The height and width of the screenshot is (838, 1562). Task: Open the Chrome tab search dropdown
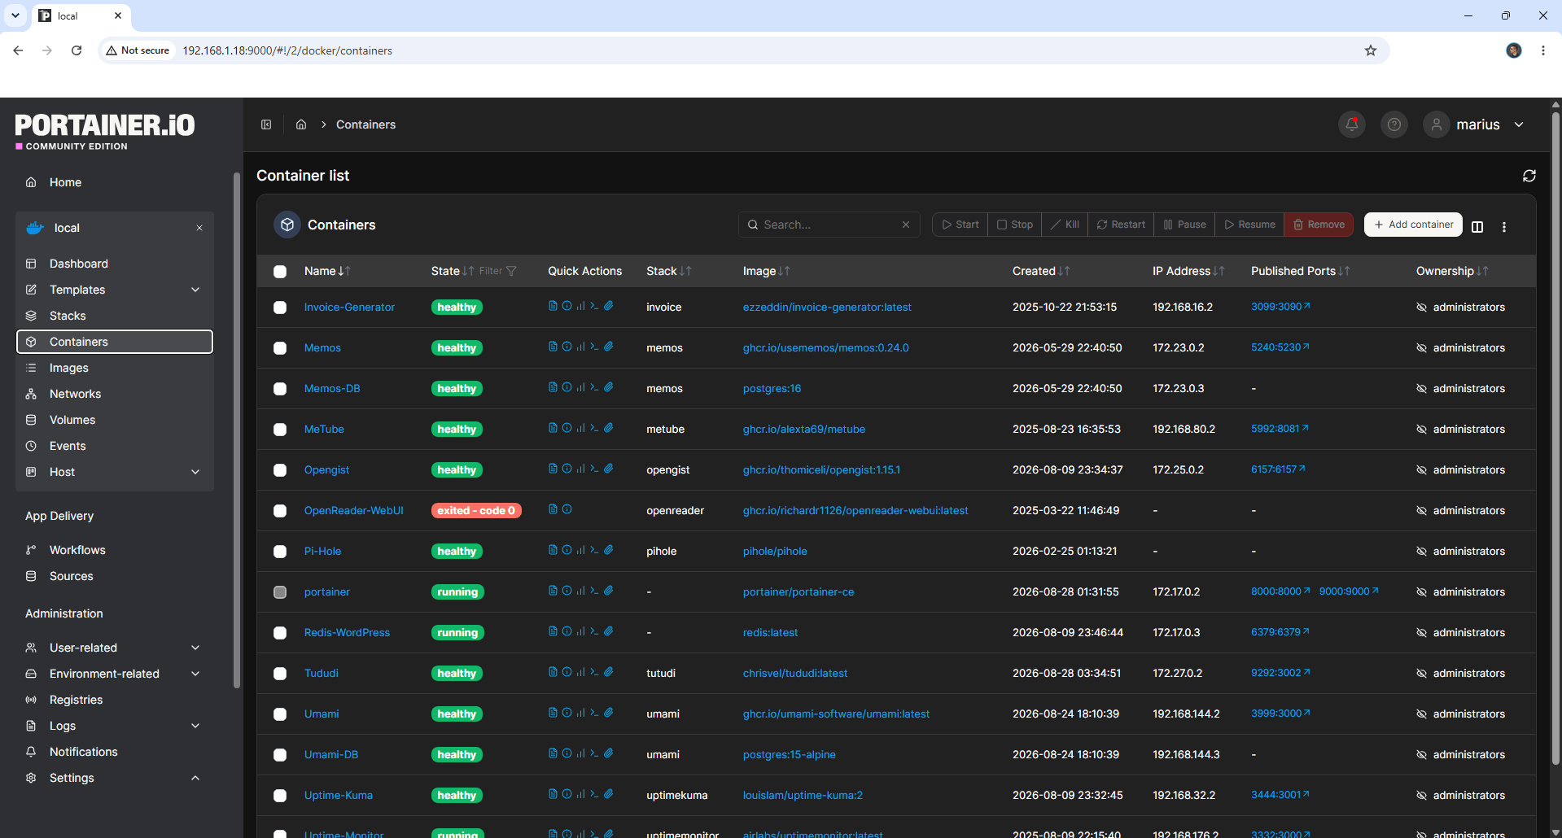15,15
